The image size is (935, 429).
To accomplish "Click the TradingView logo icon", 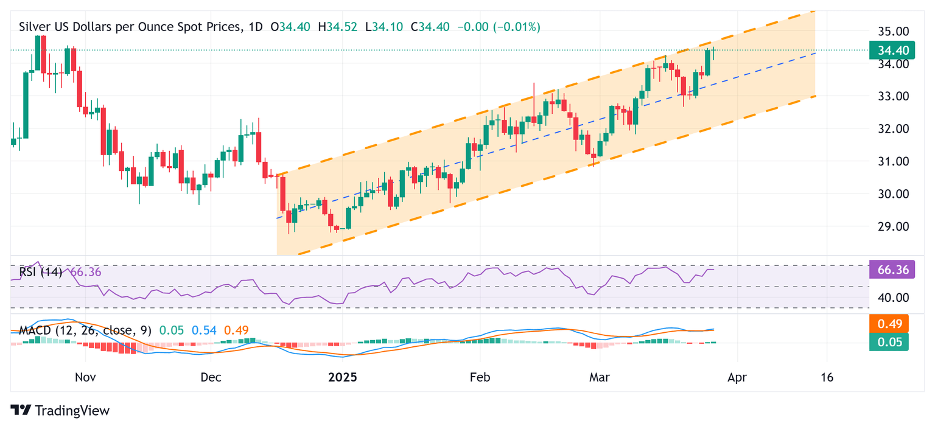I will (21, 411).
